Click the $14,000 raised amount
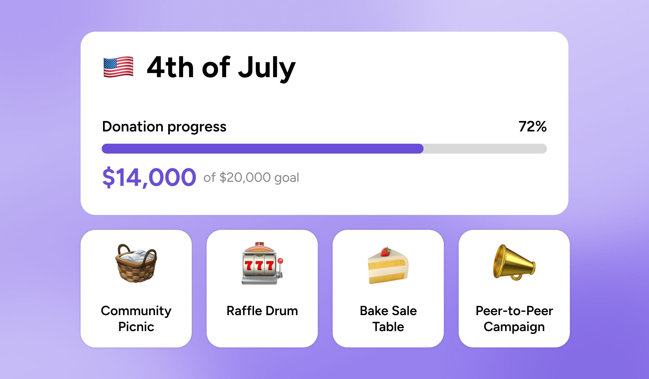 (149, 177)
